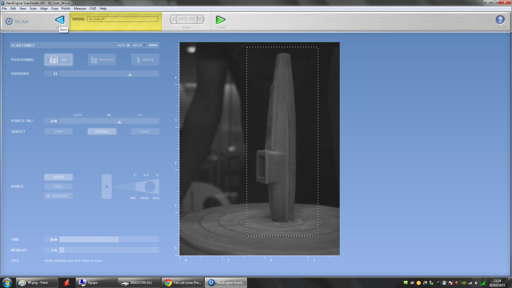512x288 pixels.
Task: Open the Polish menu
Action: pyautogui.click(x=66, y=9)
